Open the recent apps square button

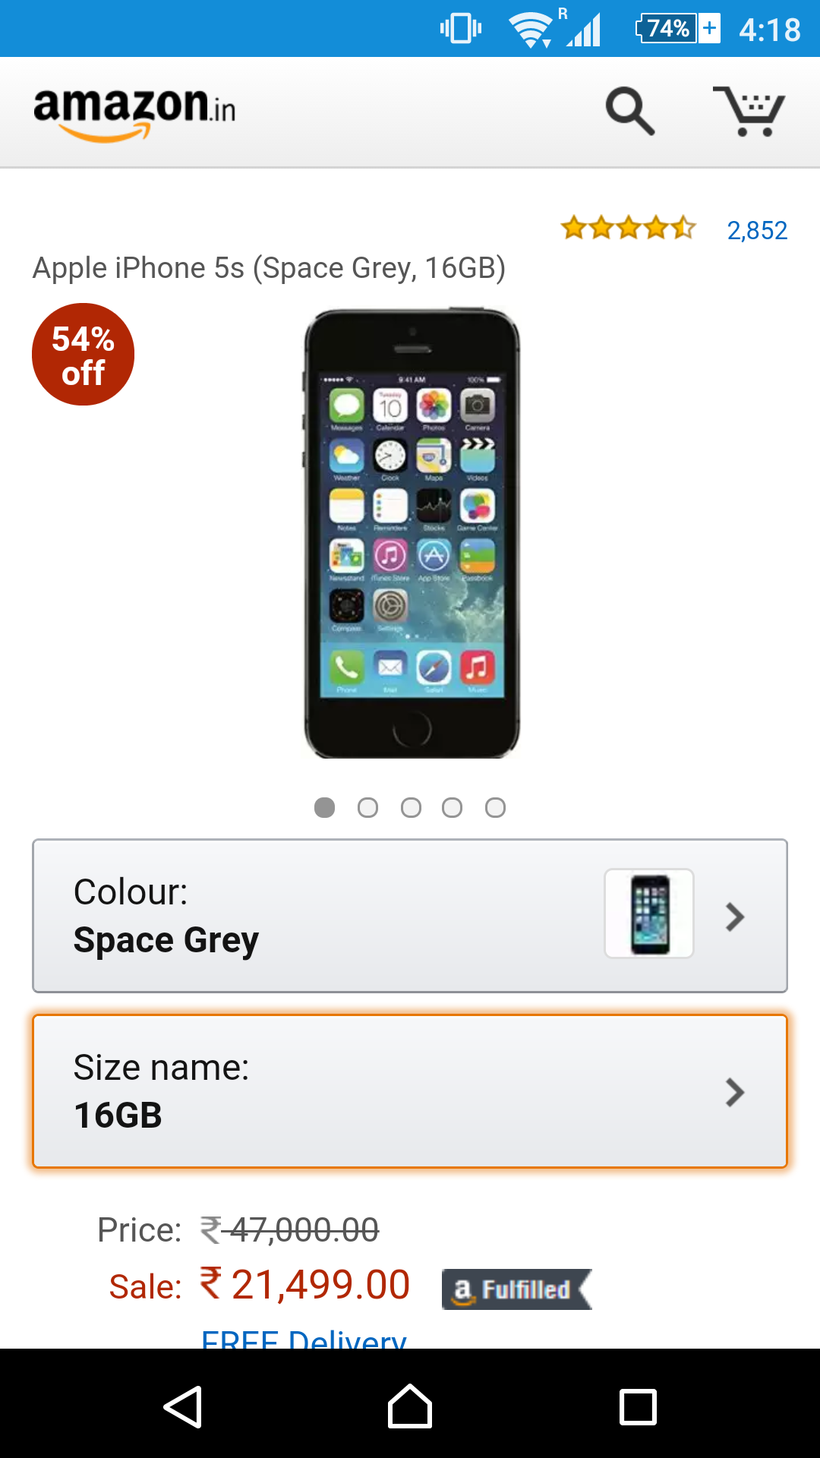[x=638, y=1407]
